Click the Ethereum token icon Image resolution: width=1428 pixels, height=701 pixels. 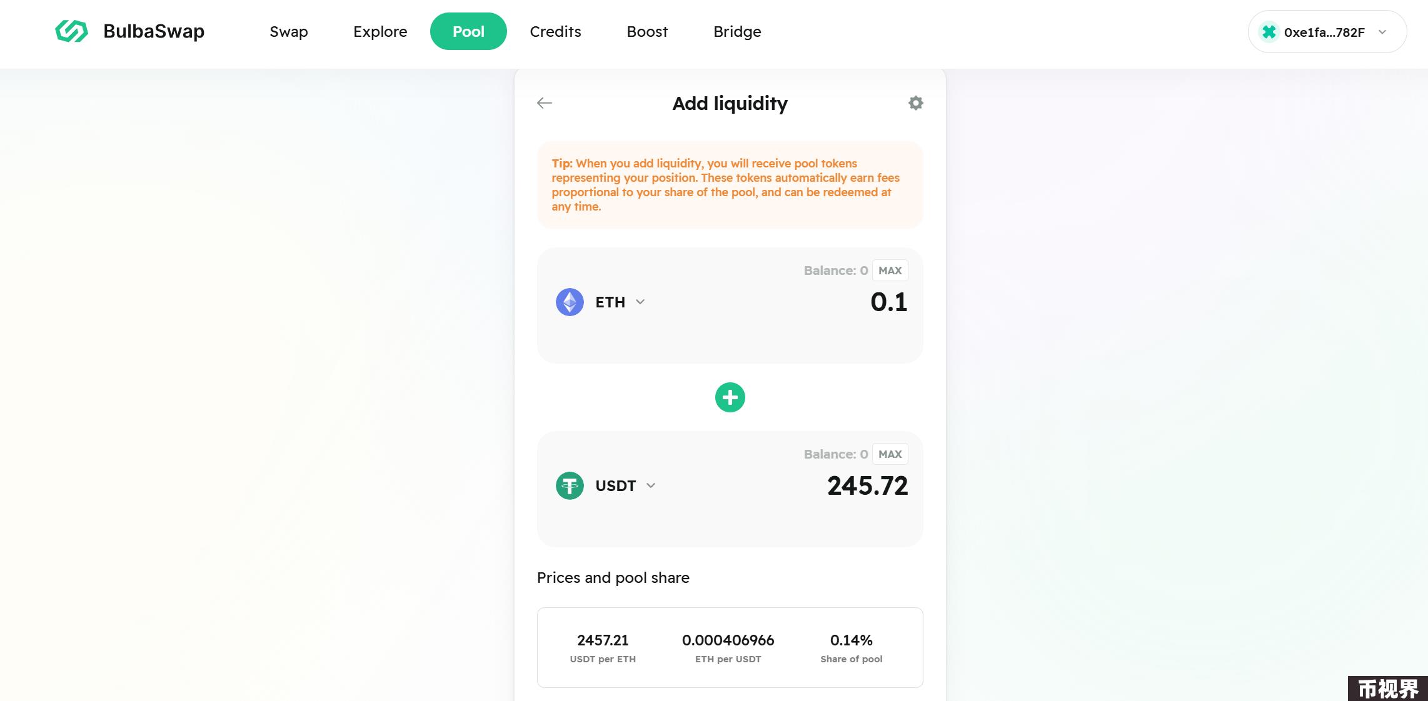[x=570, y=302]
